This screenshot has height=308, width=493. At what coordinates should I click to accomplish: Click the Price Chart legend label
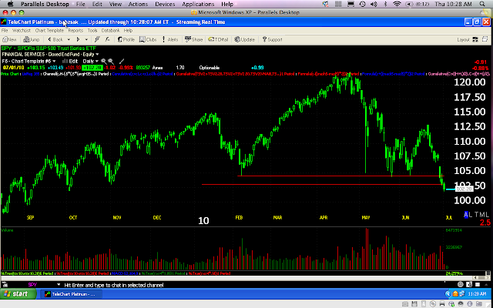coord(10,74)
